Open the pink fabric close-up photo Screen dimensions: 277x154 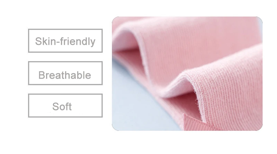[187, 74]
